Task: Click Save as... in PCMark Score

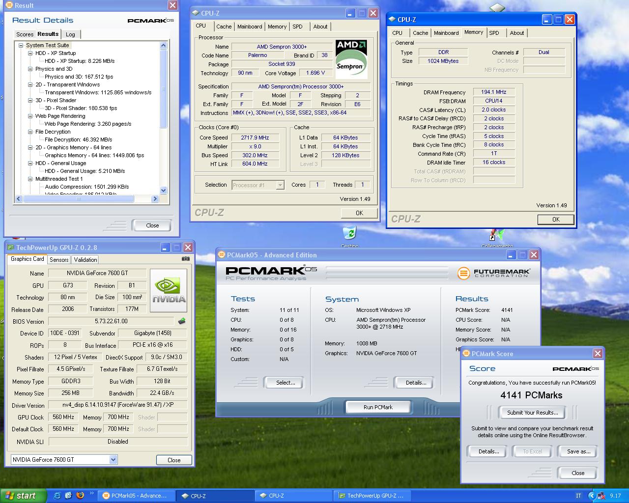Action: pyautogui.click(x=578, y=451)
